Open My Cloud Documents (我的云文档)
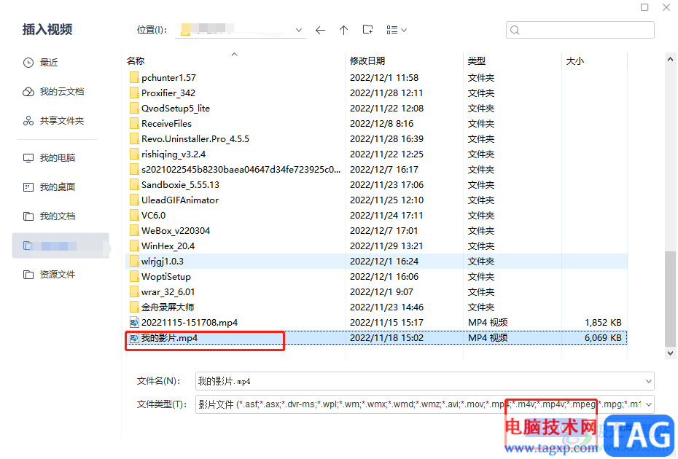 61,92
